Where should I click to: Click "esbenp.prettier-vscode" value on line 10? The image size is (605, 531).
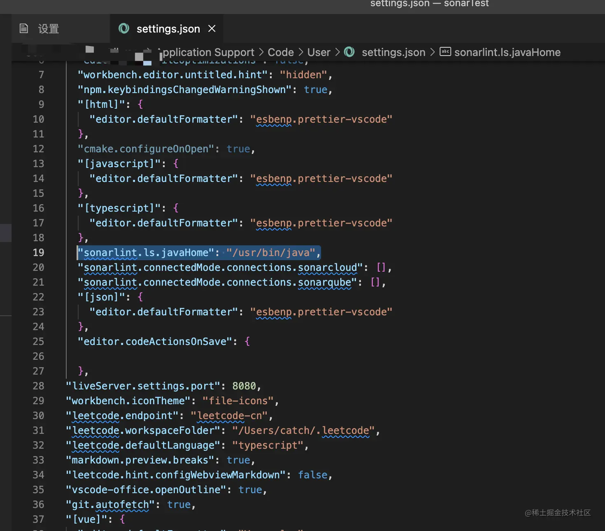coord(321,119)
